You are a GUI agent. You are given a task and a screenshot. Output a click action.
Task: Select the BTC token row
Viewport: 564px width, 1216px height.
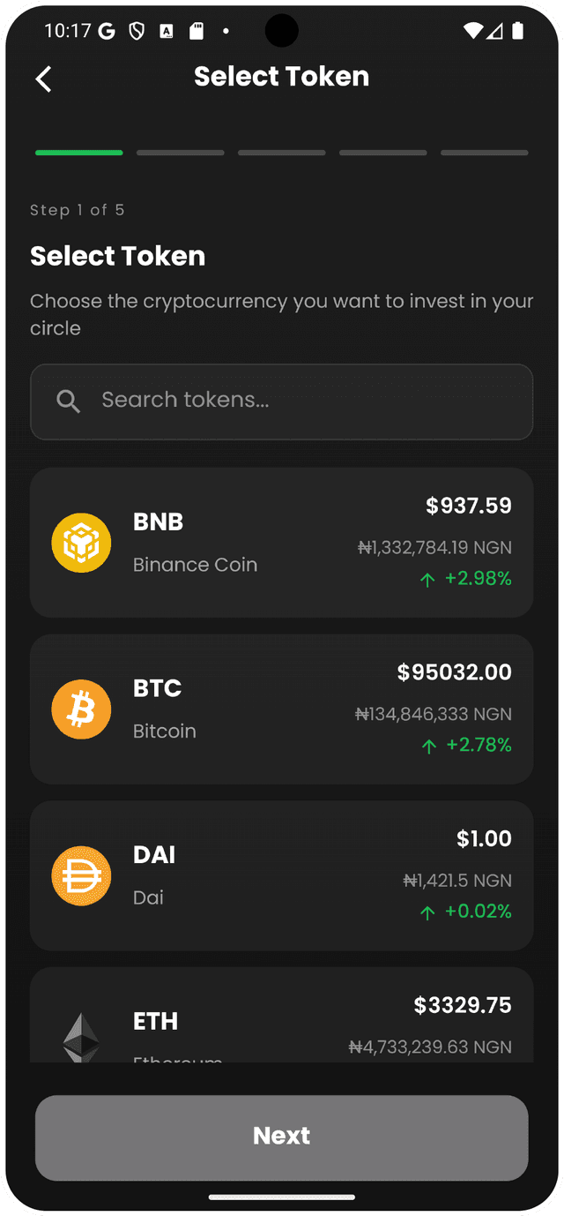click(282, 709)
